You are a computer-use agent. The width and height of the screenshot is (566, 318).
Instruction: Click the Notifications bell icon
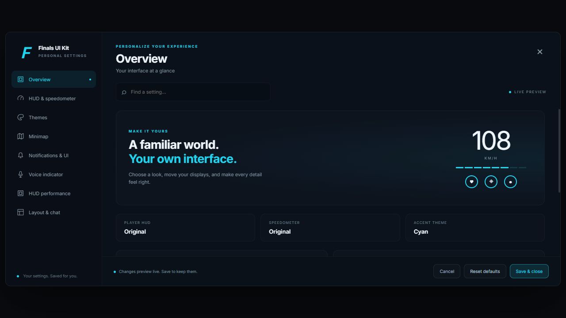click(20, 155)
